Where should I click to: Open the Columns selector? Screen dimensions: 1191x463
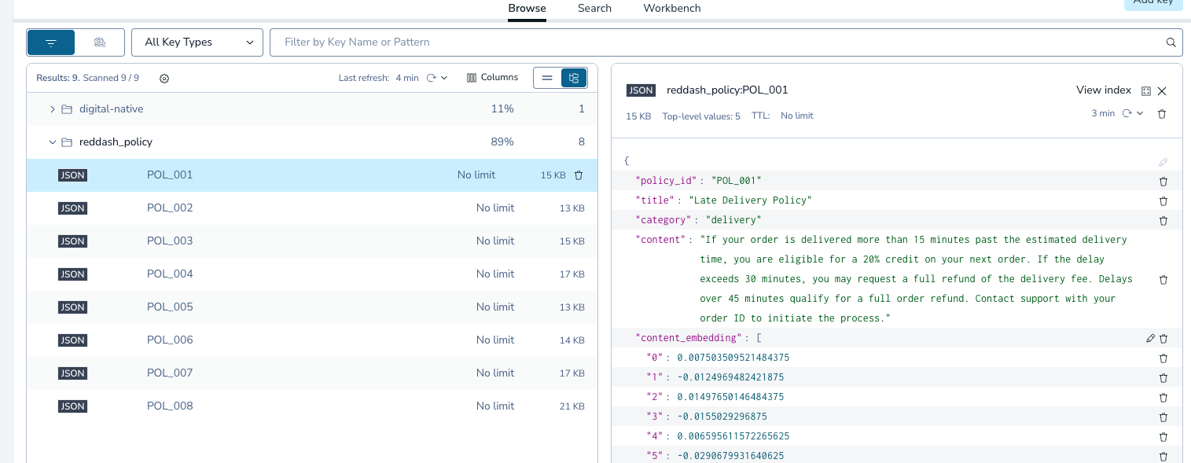coord(493,78)
